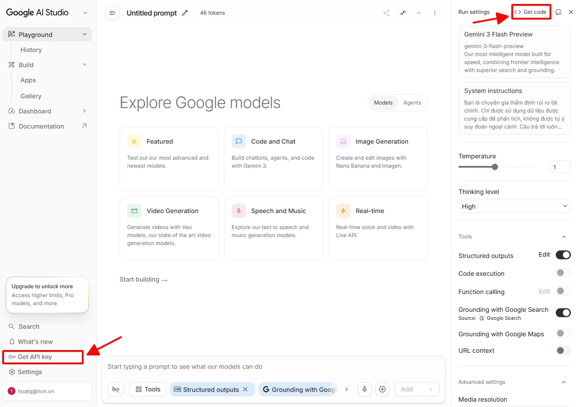Click Edit next to Function calling
This screenshot has height=407, width=578.
click(544, 291)
